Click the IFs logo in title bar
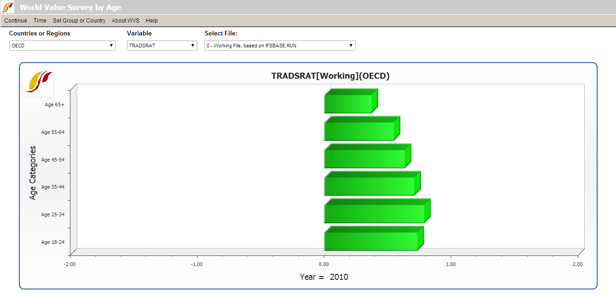616x295 pixels. click(x=8, y=7)
